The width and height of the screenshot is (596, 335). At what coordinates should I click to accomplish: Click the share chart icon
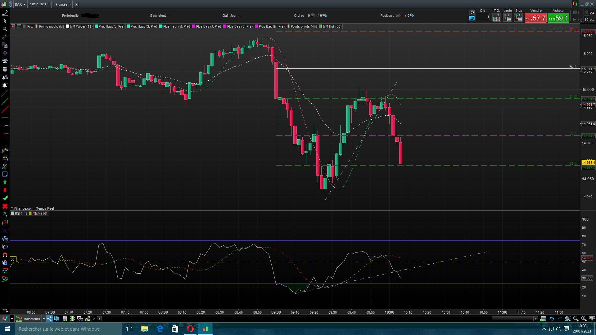pyautogui.click(x=49, y=319)
